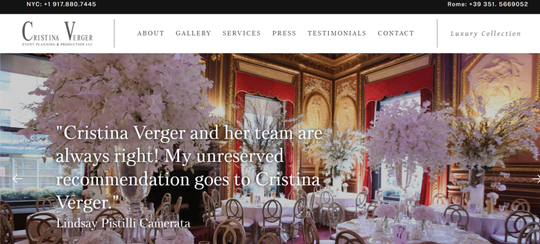Advance the slideshow with the right arrow

click(x=536, y=179)
